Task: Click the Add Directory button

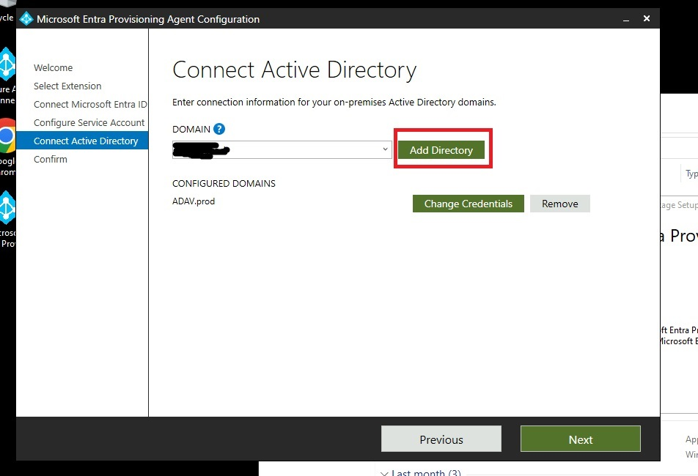Action: click(x=441, y=149)
